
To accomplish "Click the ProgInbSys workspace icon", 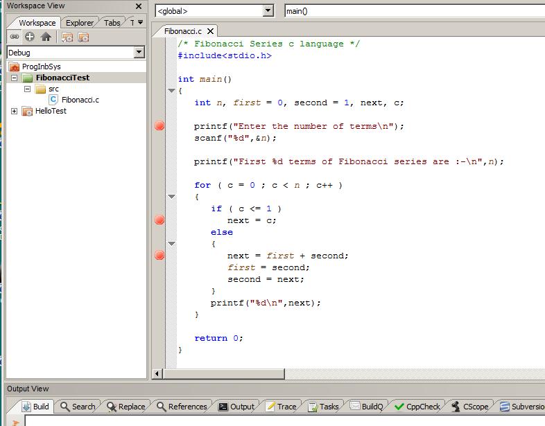I will 15,66.
